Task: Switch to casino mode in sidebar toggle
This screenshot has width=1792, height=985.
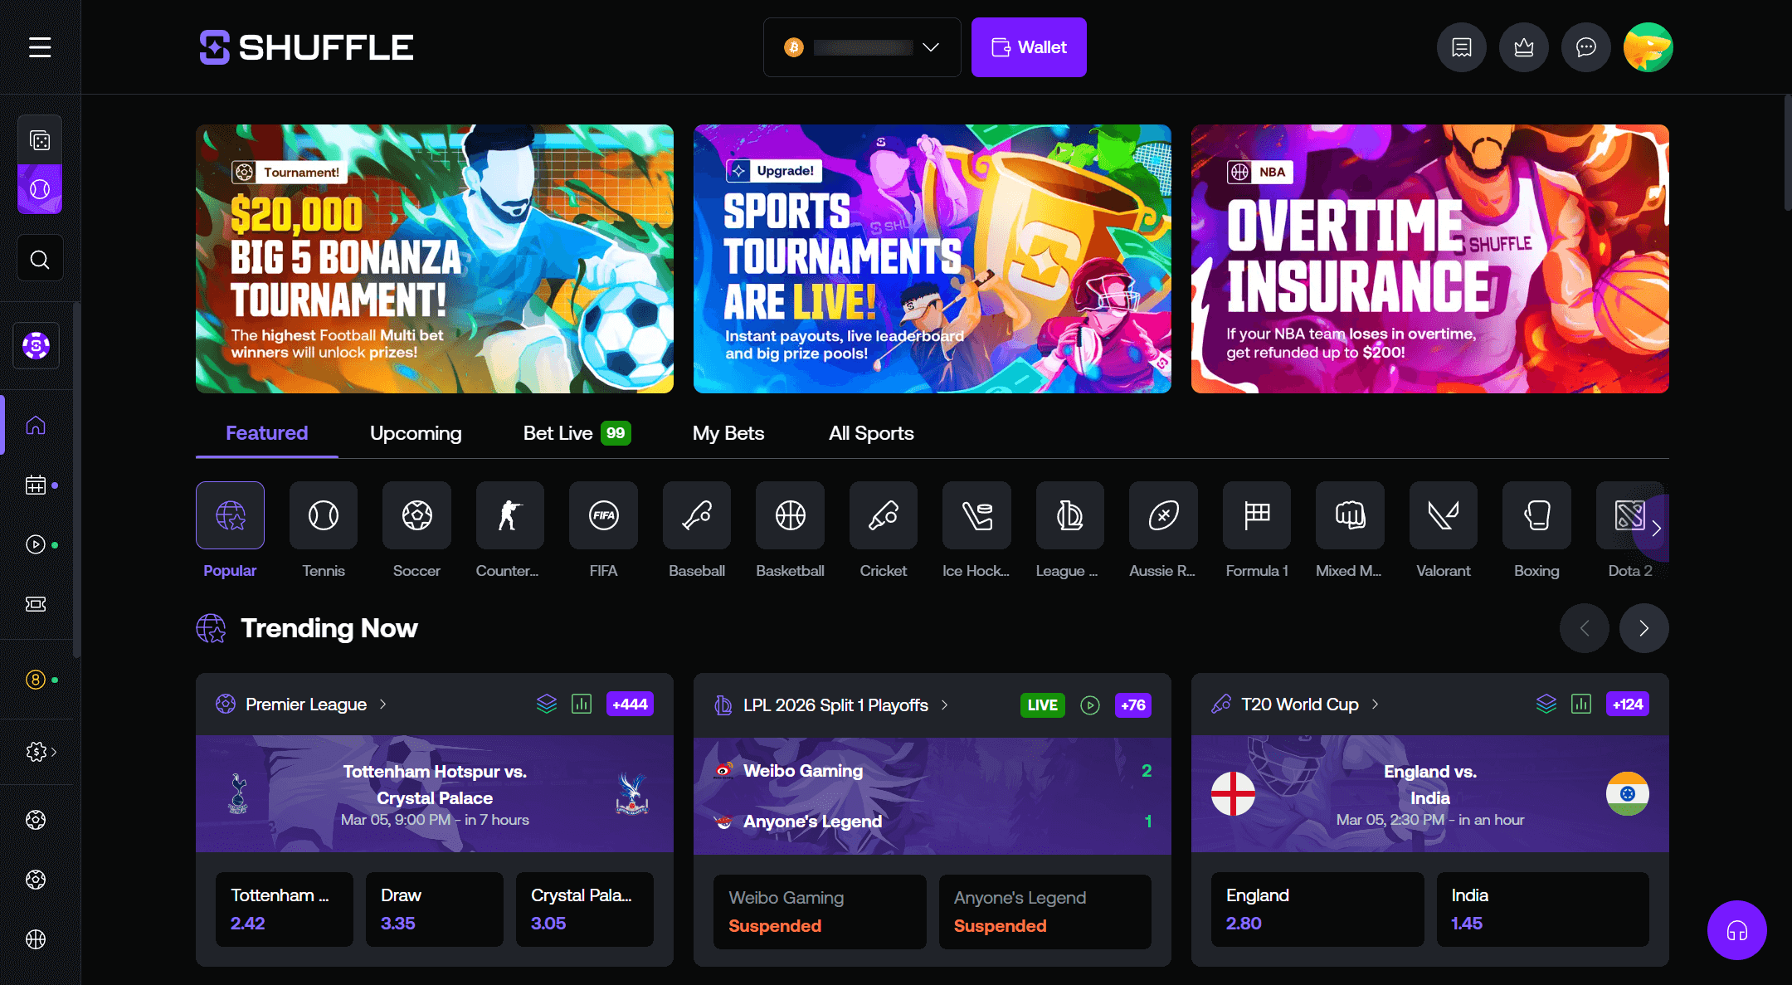Action: click(40, 141)
